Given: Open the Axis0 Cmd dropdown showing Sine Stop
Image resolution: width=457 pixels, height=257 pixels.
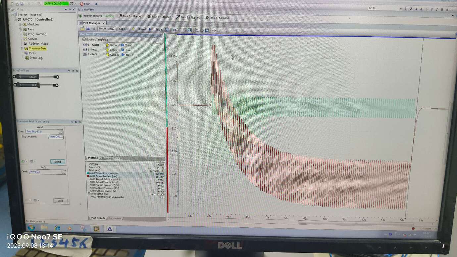Looking at the screenshot, I should [61, 132].
